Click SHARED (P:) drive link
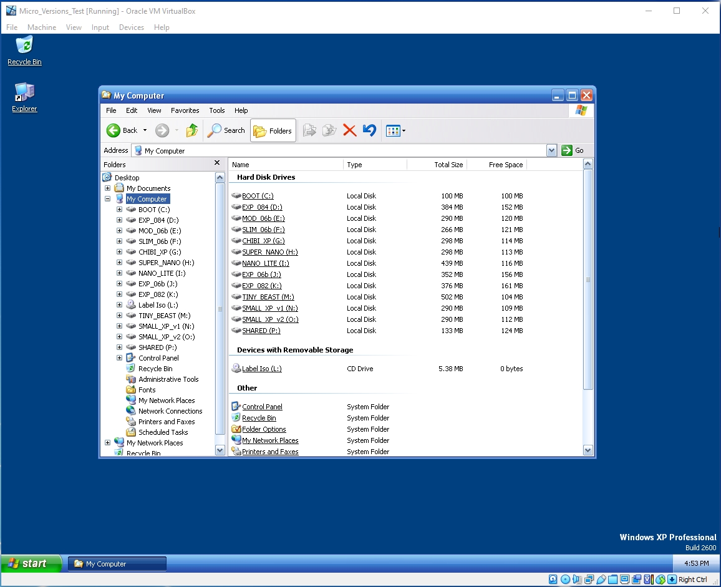Image resolution: width=721 pixels, height=587 pixels. coord(261,331)
